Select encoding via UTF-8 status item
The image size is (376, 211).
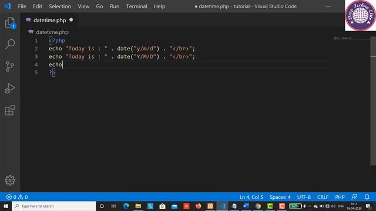click(304, 197)
